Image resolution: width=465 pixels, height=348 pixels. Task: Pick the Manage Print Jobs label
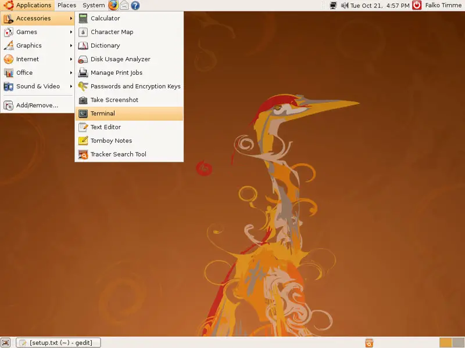pos(117,73)
